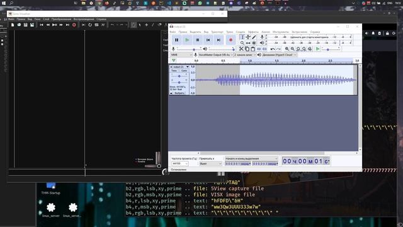Start playback with Audacity's large green Play button

(187, 40)
